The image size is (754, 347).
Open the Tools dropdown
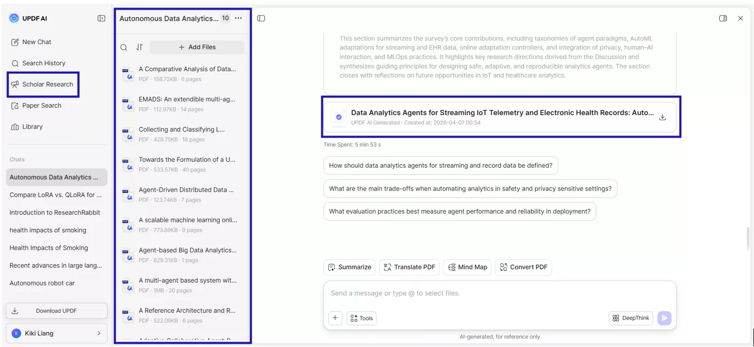click(361, 318)
